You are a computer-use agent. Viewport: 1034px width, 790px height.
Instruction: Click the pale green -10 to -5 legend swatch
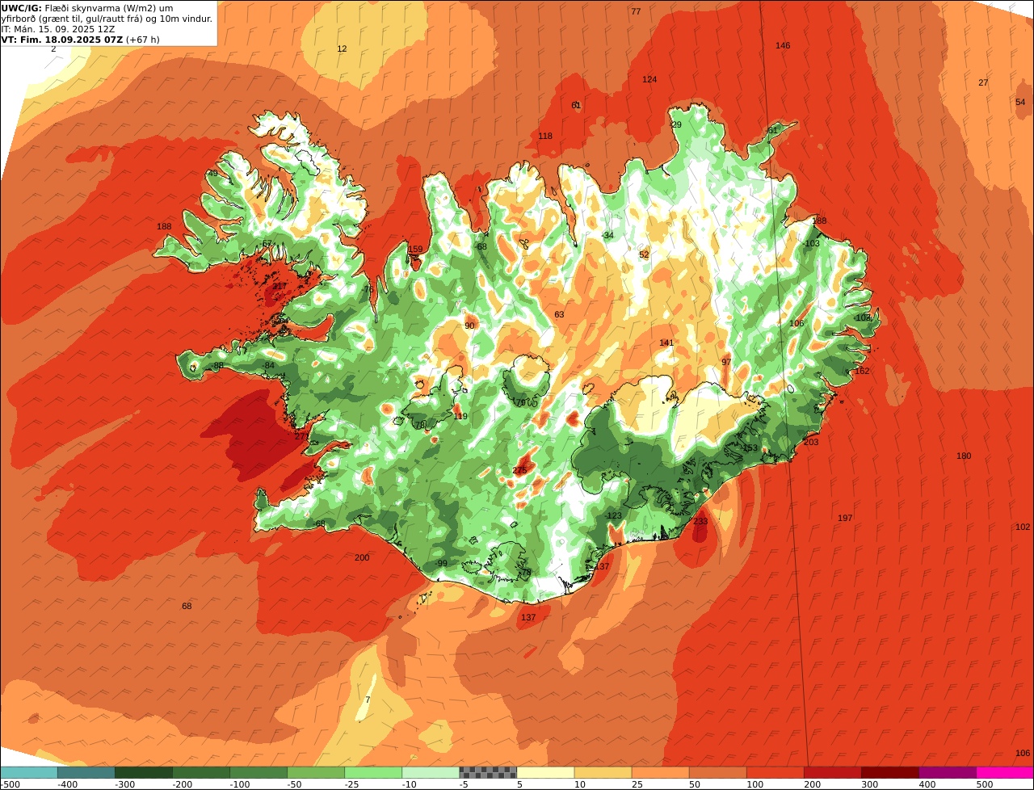(x=431, y=772)
